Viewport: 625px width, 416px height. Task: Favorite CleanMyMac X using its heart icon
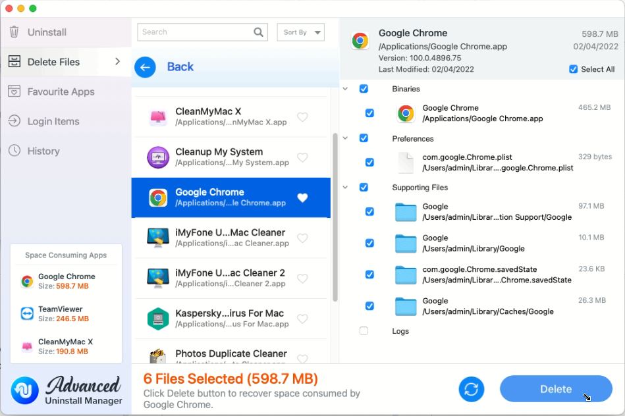(x=302, y=117)
